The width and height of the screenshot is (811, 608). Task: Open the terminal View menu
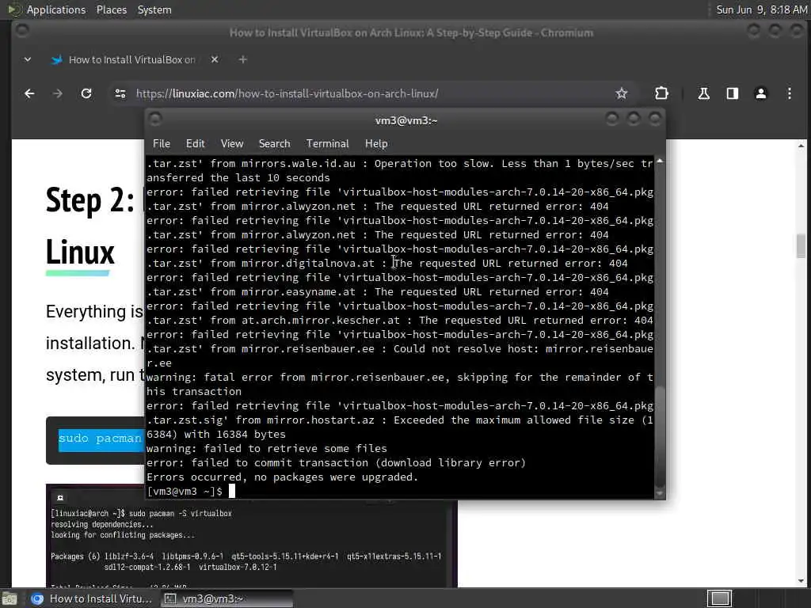232,144
